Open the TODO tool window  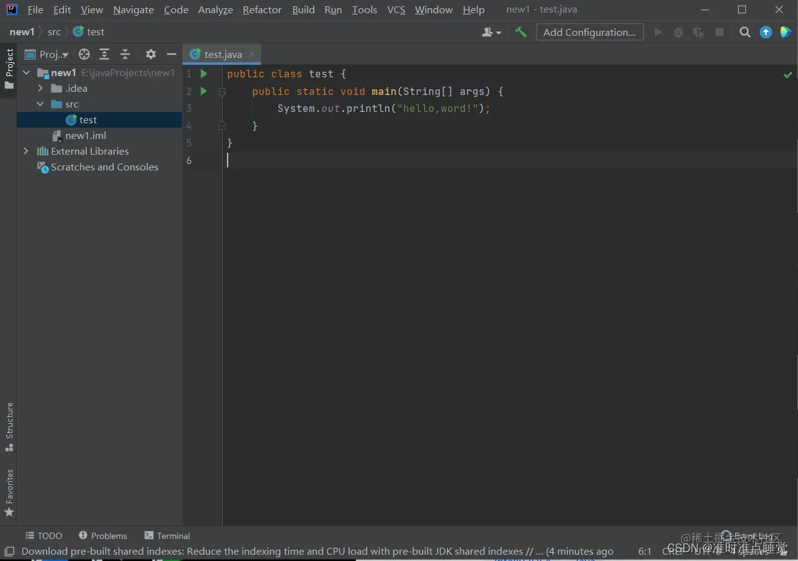pyautogui.click(x=43, y=536)
